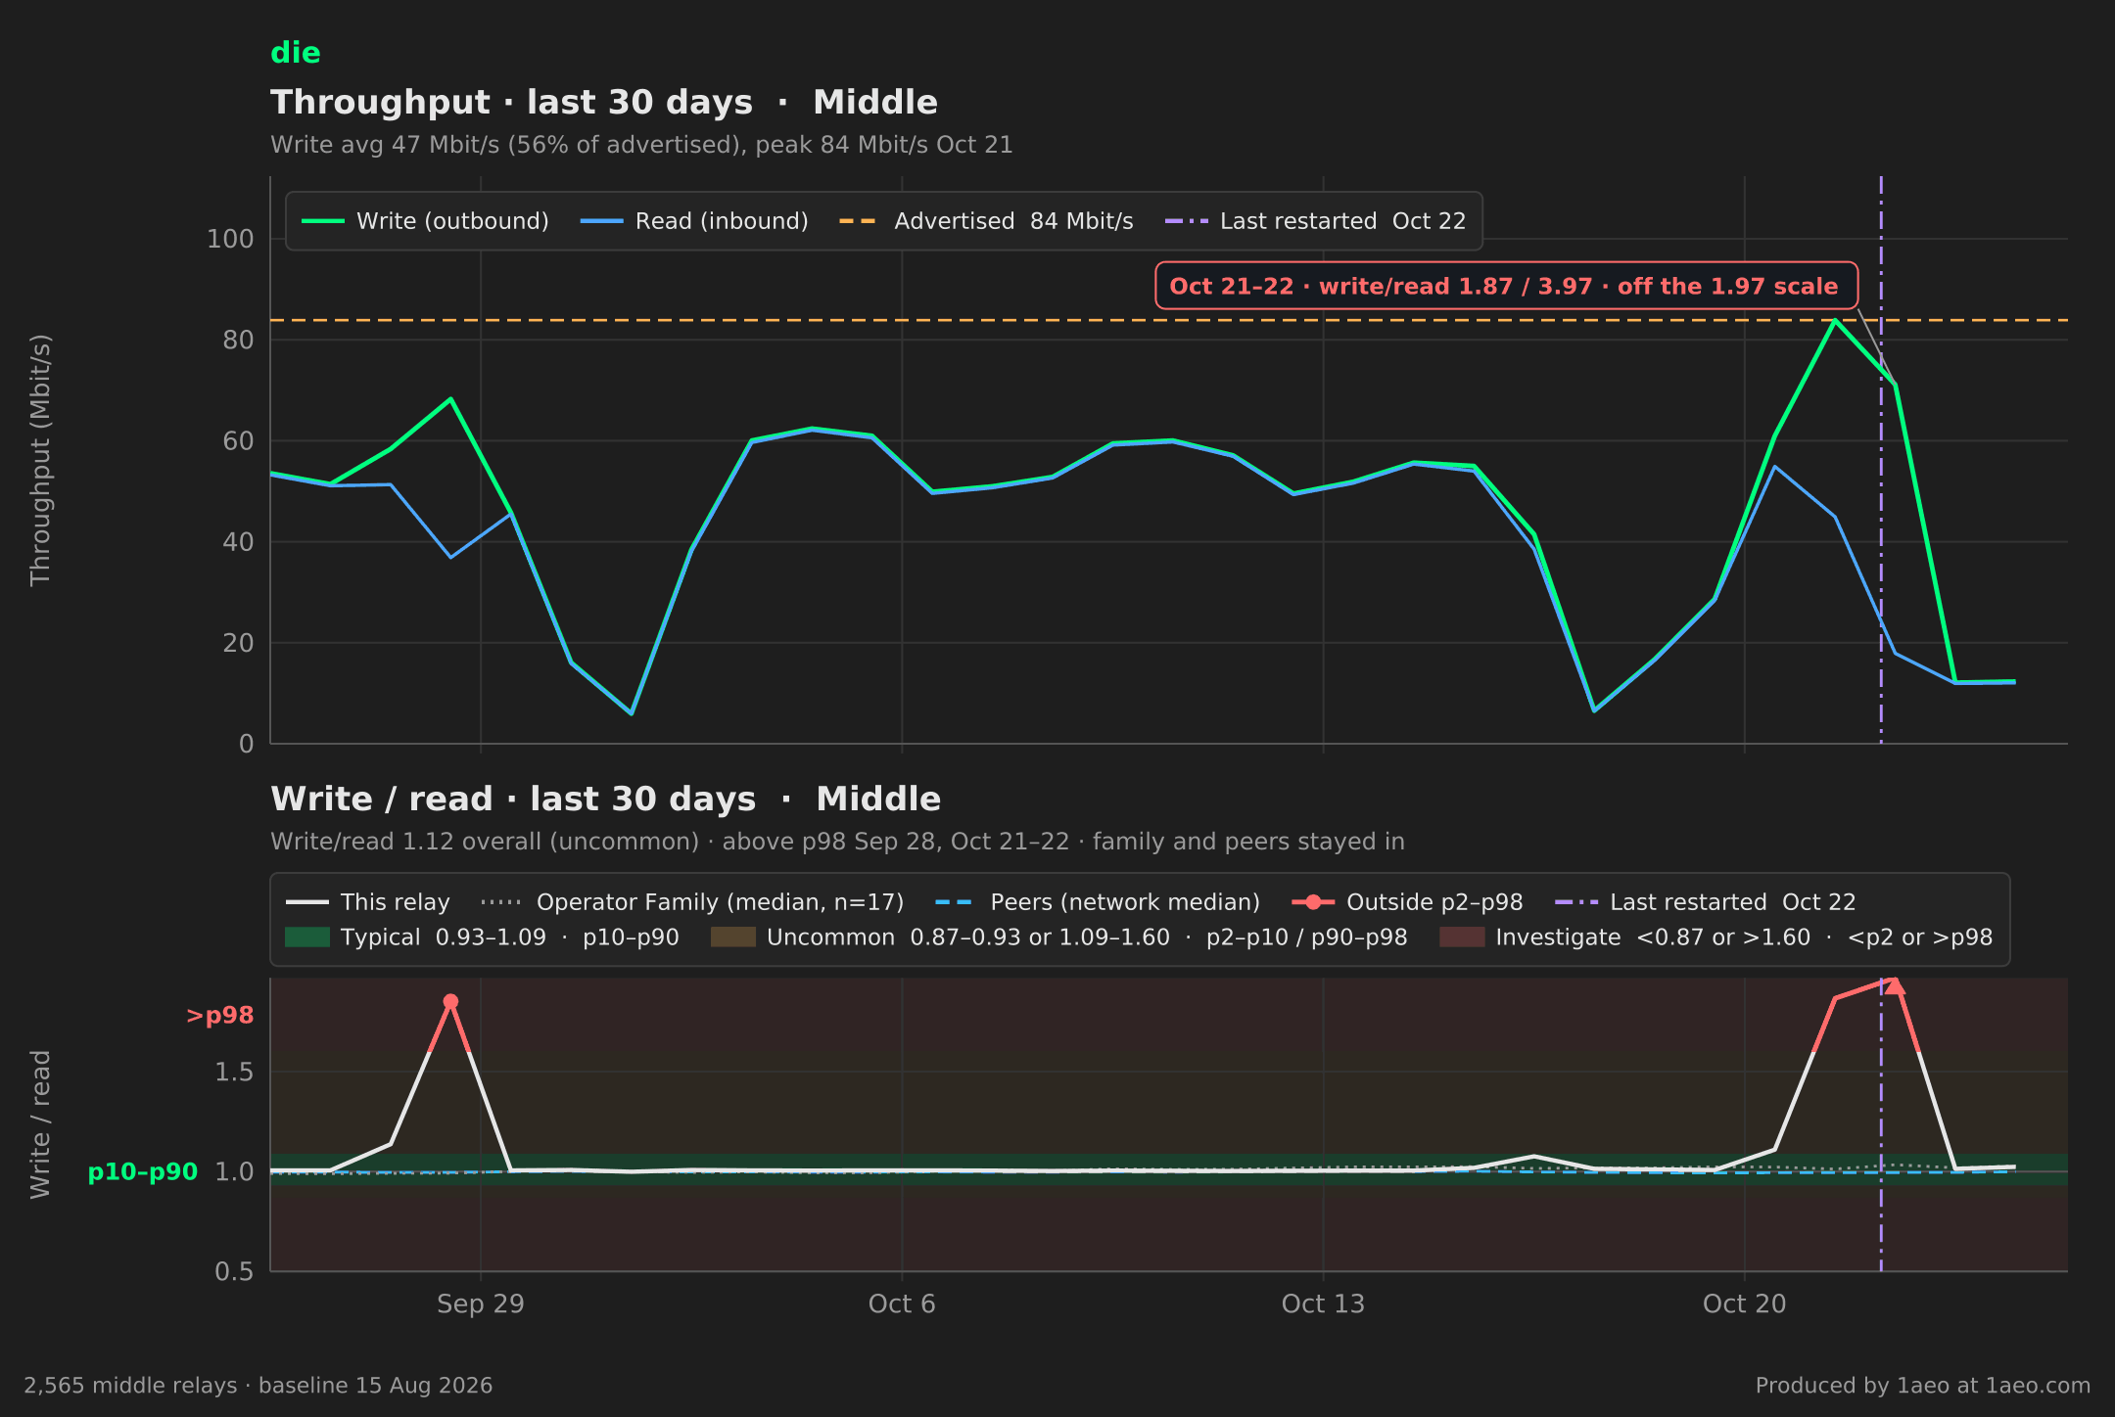This screenshot has height=1417, width=2115.
Task: Click the Operator Family median legend entry
Action: [692, 902]
